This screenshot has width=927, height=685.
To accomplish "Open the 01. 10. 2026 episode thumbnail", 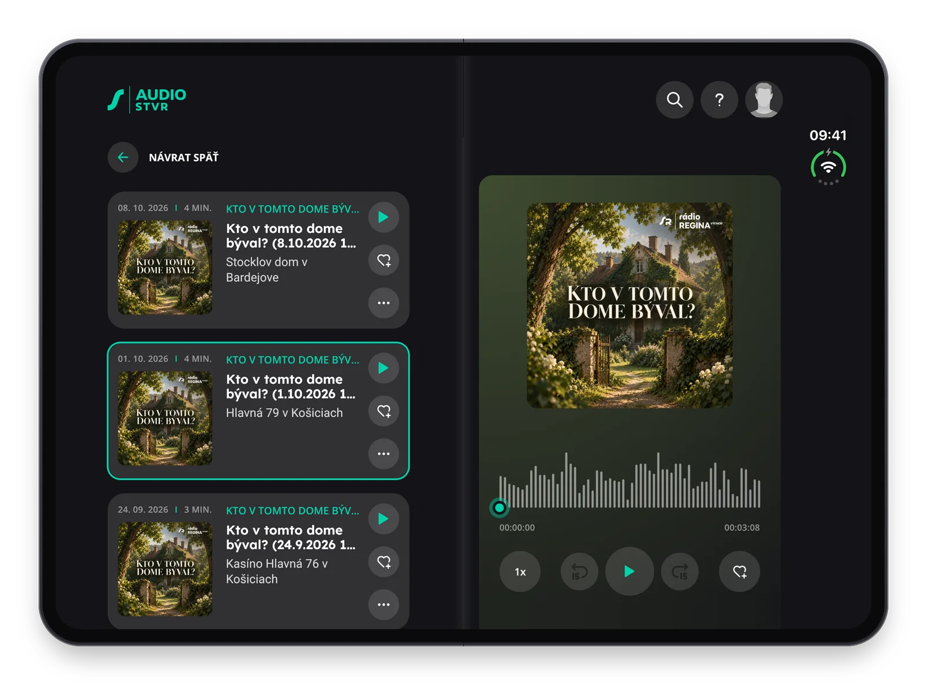I will pos(165,419).
